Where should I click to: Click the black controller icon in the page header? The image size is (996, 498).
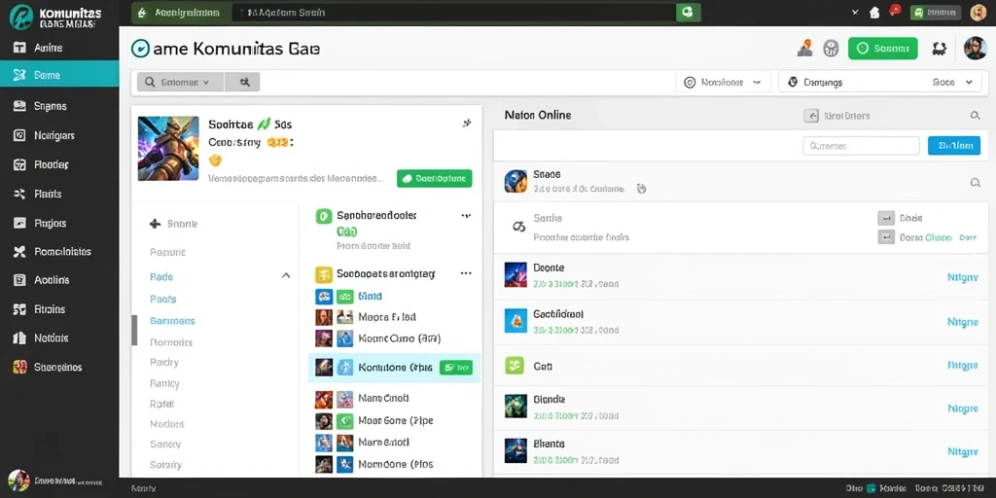(939, 49)
